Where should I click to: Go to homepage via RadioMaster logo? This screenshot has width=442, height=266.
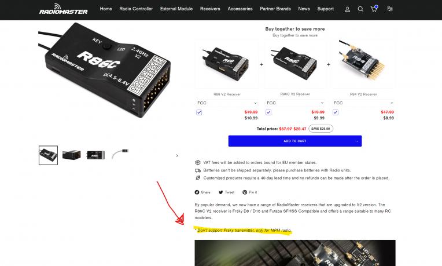[x=64, y=9]
